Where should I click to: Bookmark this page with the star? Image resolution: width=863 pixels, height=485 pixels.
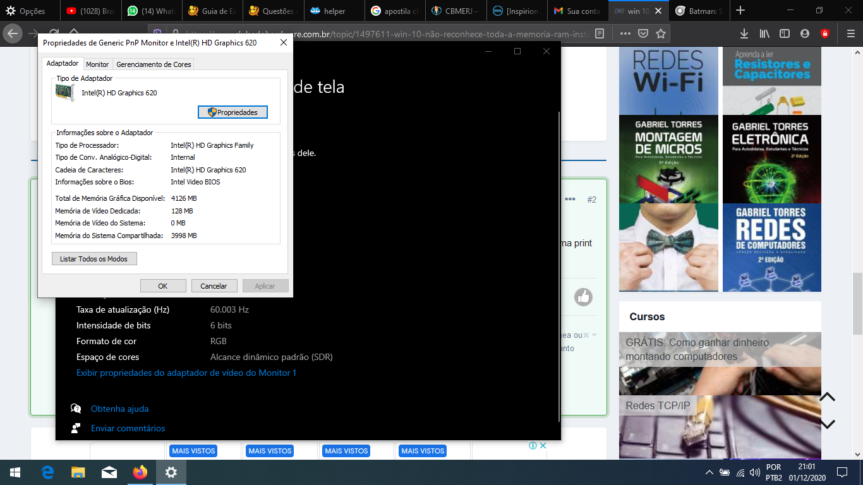[660, 33]
